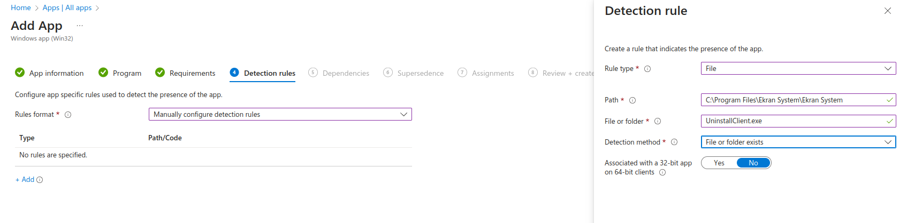
Task: Select No for 32-bit app association
Action: click(753, 163)
